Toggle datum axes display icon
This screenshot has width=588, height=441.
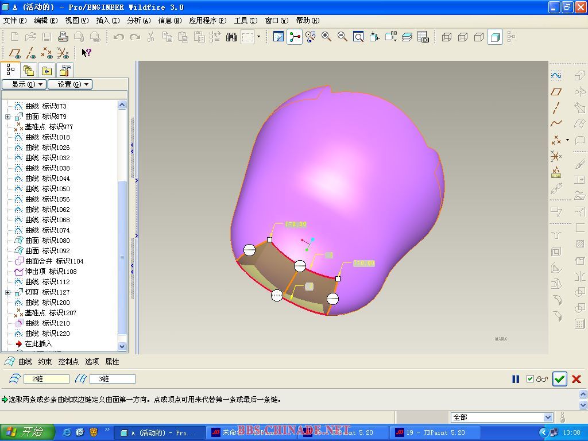(x=31, y=53)
